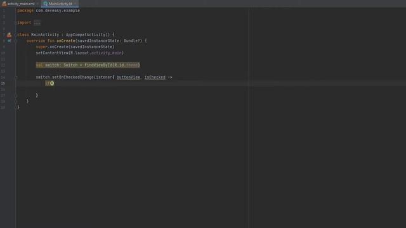Collapse the class MainActivity fold marker
This screenshot has height=228, width=406.
16,35
